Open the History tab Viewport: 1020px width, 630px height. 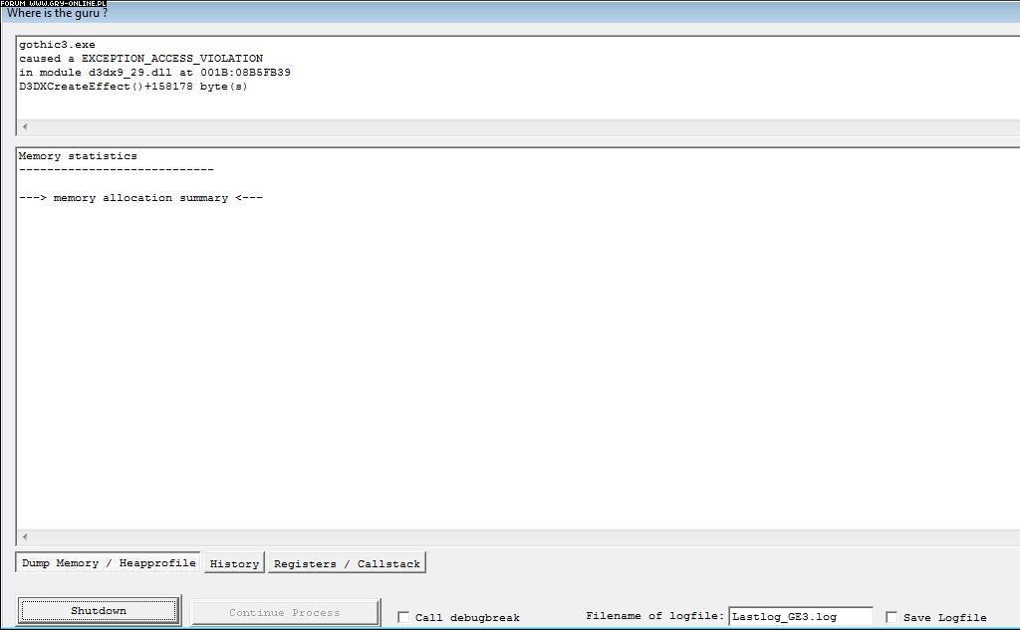(x=234, y=564)
